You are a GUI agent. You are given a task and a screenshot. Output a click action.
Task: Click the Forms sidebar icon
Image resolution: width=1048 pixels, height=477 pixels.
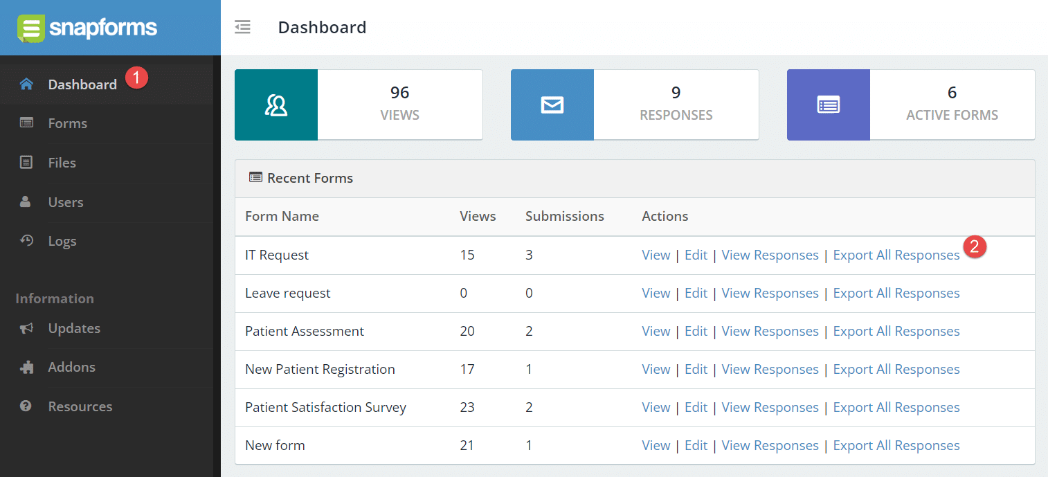[x=26, y=123]
